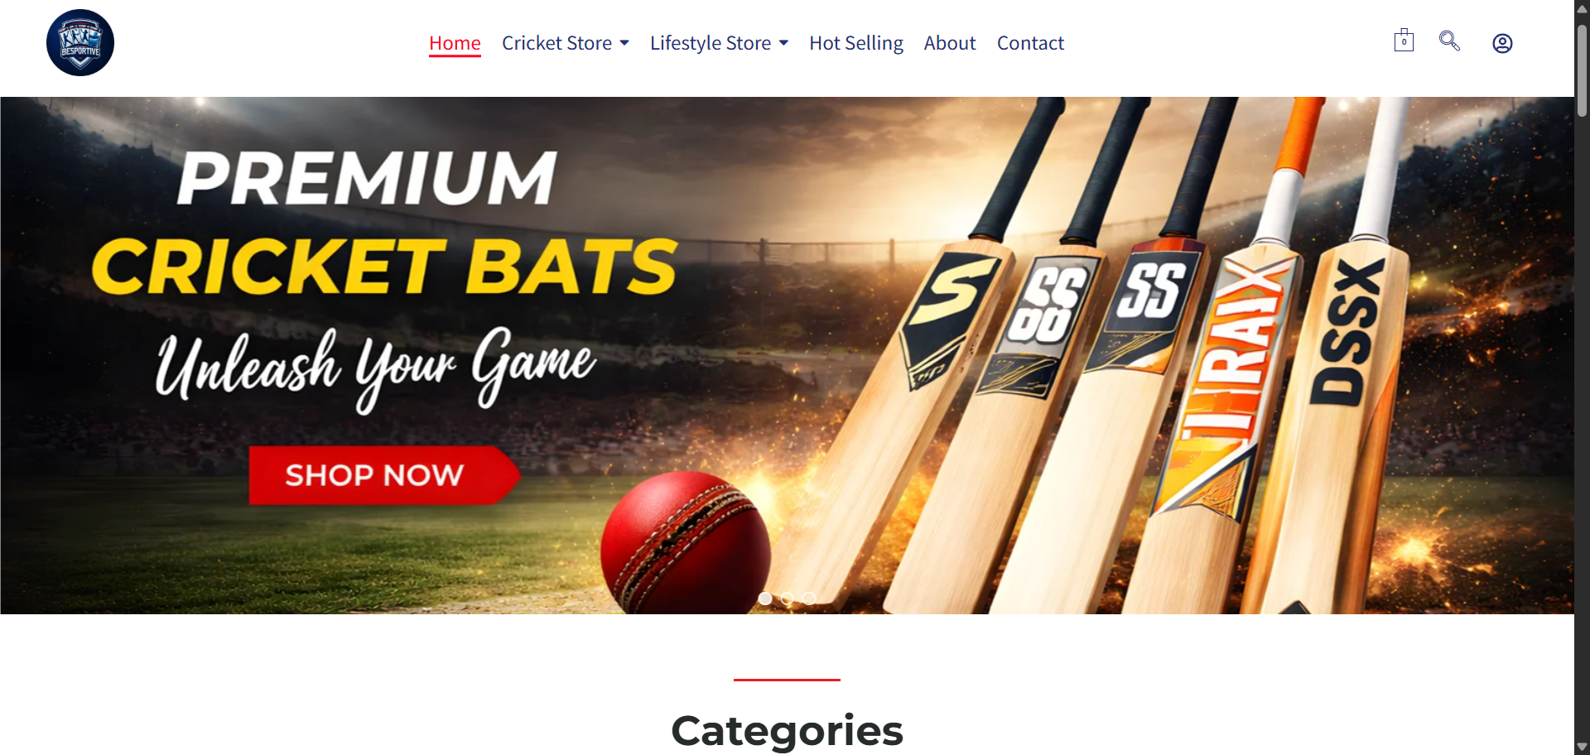1590x755 pixels.
Task: Expand the Lifestyle Store dropdown arrow
Action: click(x=783, y=43)
